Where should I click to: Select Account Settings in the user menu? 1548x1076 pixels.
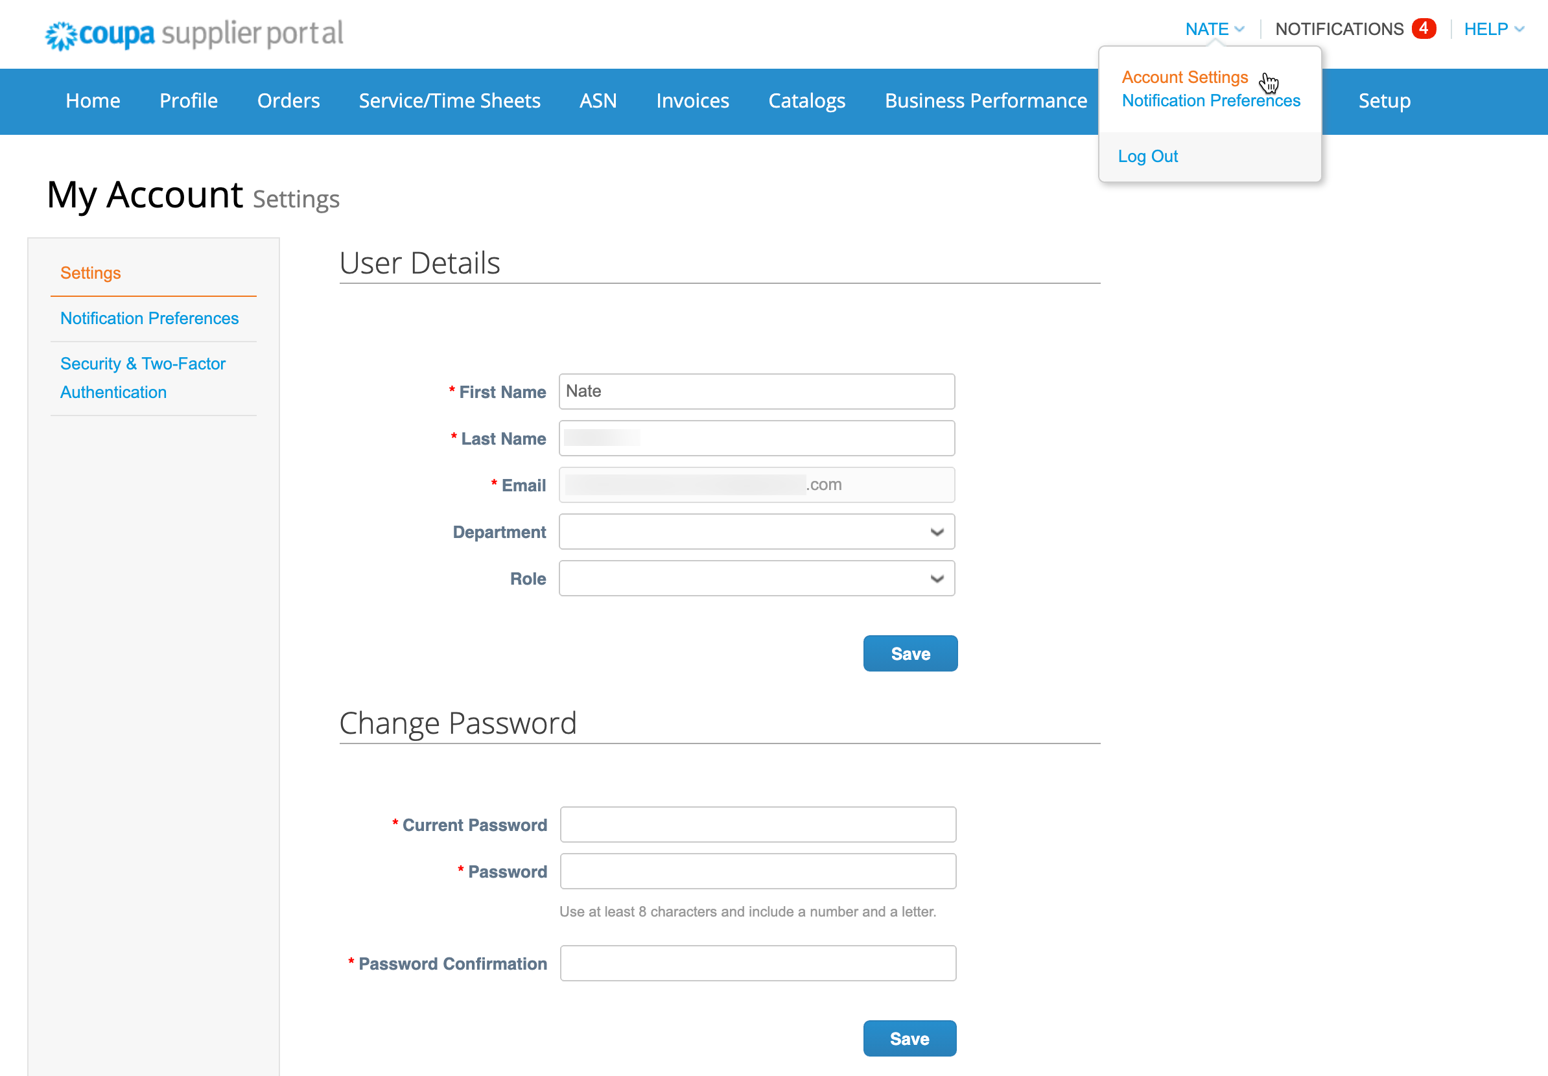1184,78
